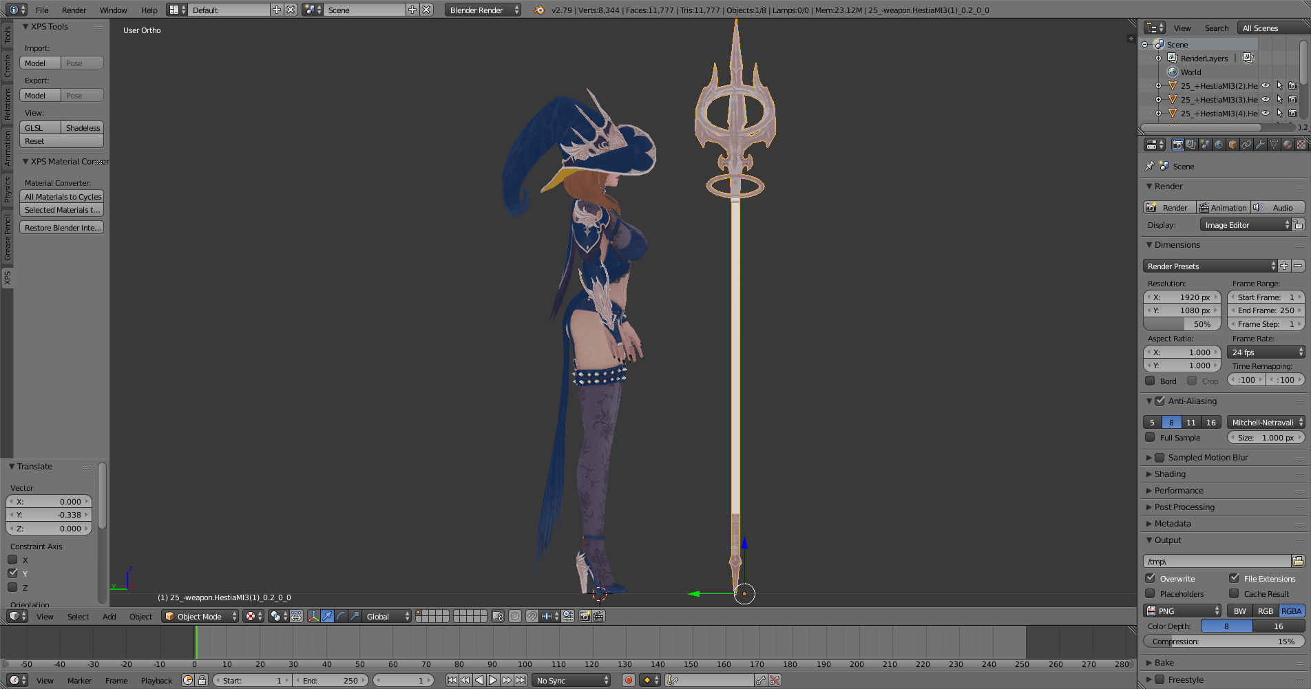Open the PNG file format dropdown
1311x689 pixels.
point(1182,611)
